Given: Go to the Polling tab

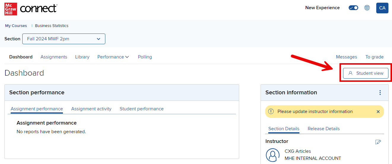Looking at the screenshot, I should [x=145, y=57].
